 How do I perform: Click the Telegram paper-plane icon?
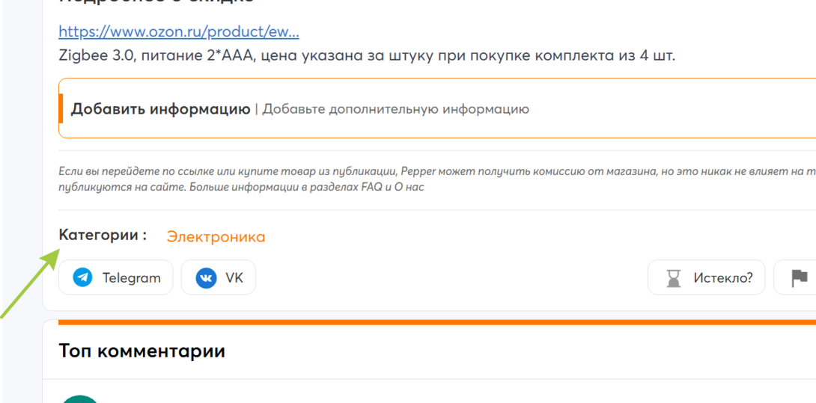[x=83, y=277]
